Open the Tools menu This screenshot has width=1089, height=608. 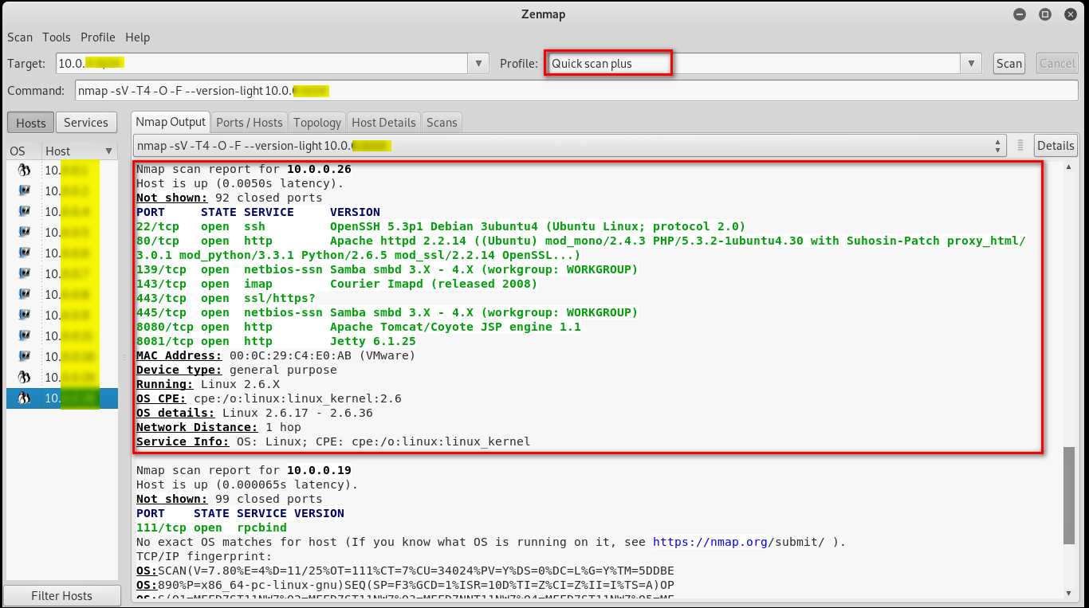tap(57, 37)
